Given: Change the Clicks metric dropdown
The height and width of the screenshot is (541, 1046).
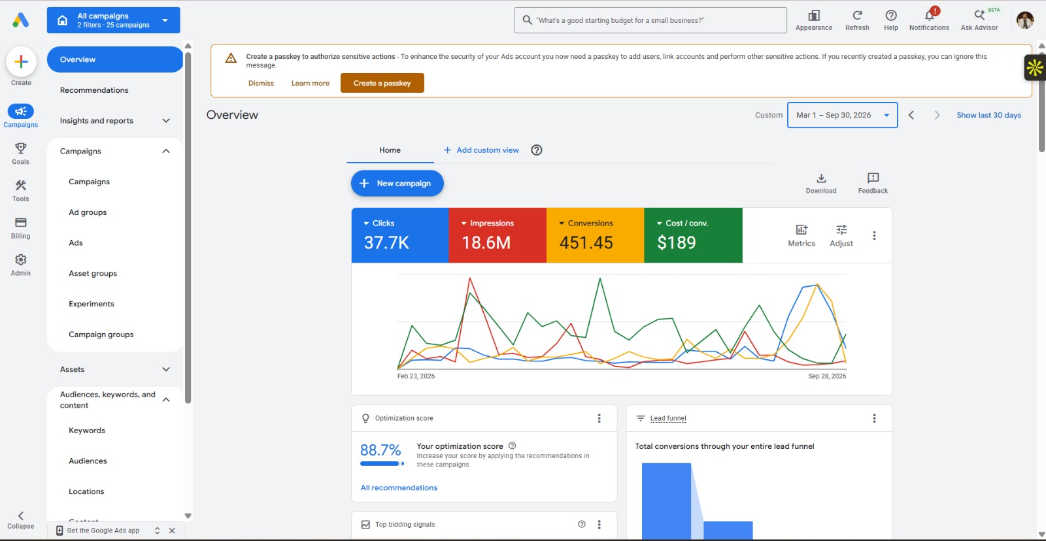Looking at the screenshot, I should pyautogui.click(x=379, y=223).
